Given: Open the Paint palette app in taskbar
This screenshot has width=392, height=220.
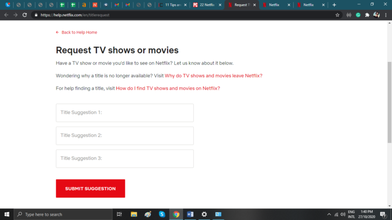Looking at the screenshot, I should click(x=148, y=214).
